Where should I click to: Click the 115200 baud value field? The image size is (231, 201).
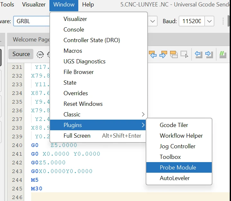pos(192,21)
